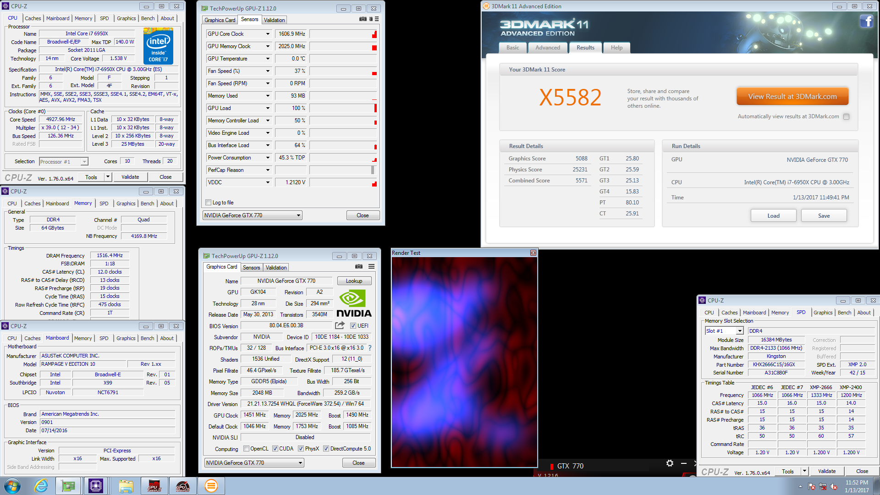Switch to the CPU-Z taskbar icon
Viewport: 880px width, 495px height.
click(x=96, y=486)
